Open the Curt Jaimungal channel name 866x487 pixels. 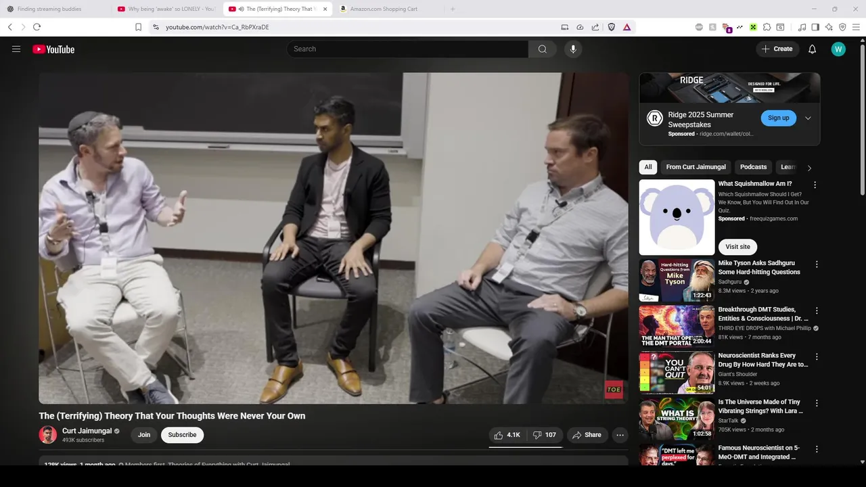point(87,431)
